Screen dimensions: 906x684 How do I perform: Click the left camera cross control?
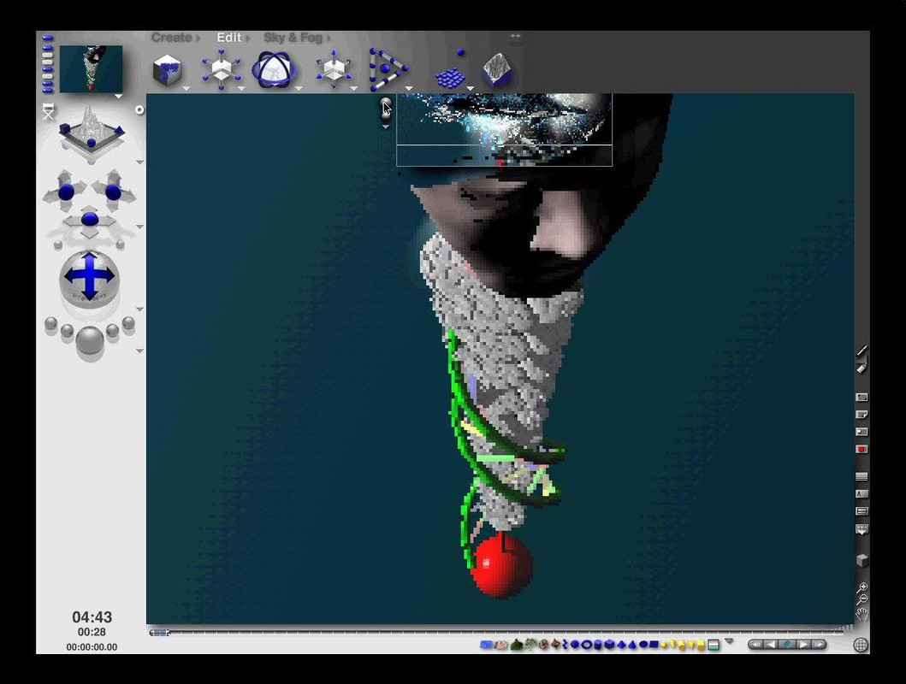point(65,191)
